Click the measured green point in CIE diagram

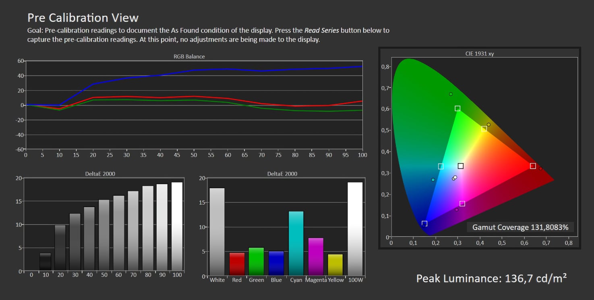pyautogui.click(x=451, y=94)
